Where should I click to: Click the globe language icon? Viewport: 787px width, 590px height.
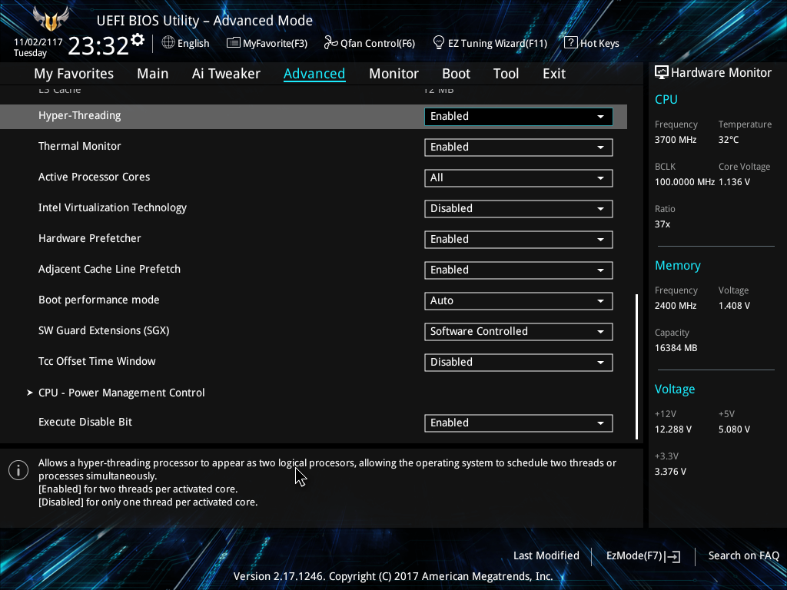(x=168, y=43)
